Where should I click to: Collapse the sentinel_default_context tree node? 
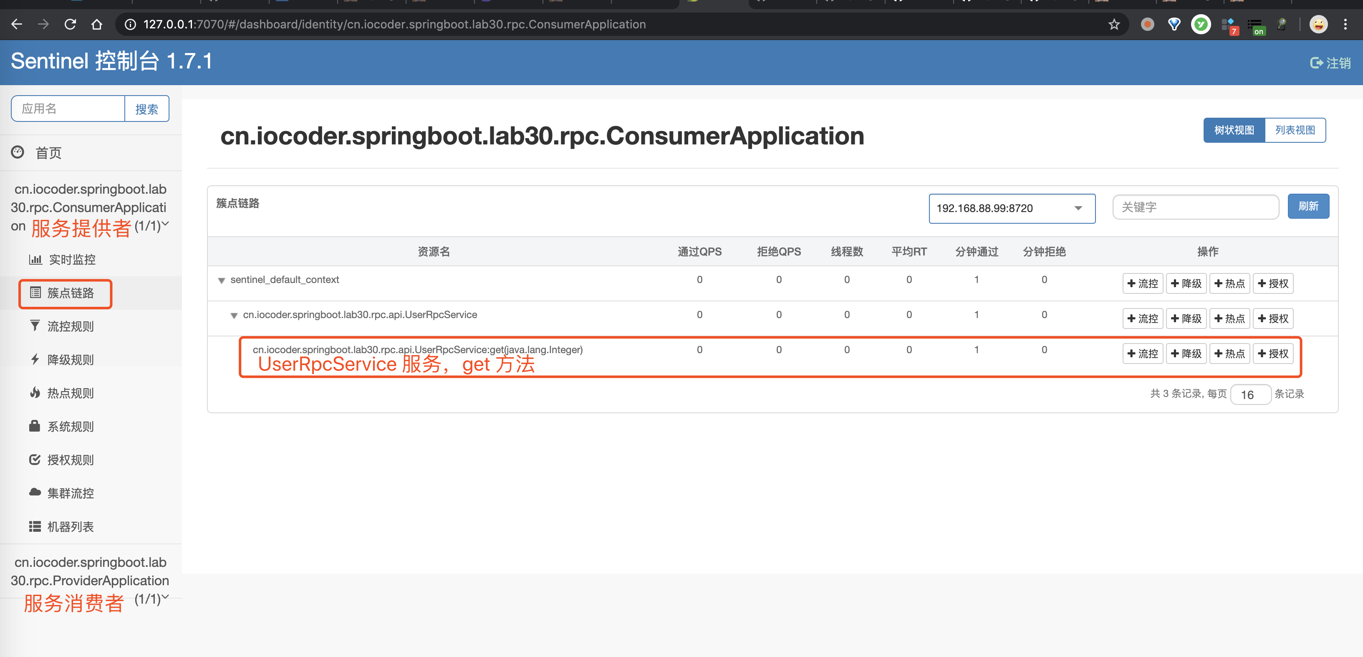click(222, 280)
